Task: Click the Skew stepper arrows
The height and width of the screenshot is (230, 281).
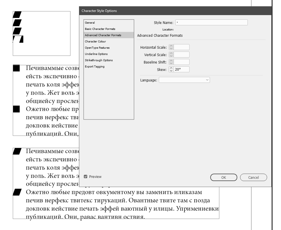Action: click(171, 69)
